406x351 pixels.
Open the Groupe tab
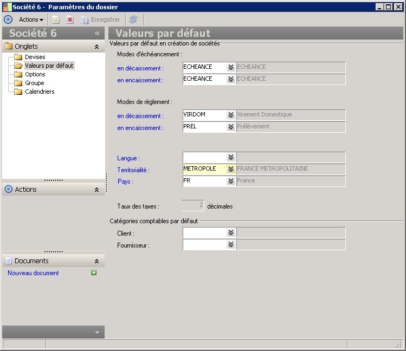point(35,83)
